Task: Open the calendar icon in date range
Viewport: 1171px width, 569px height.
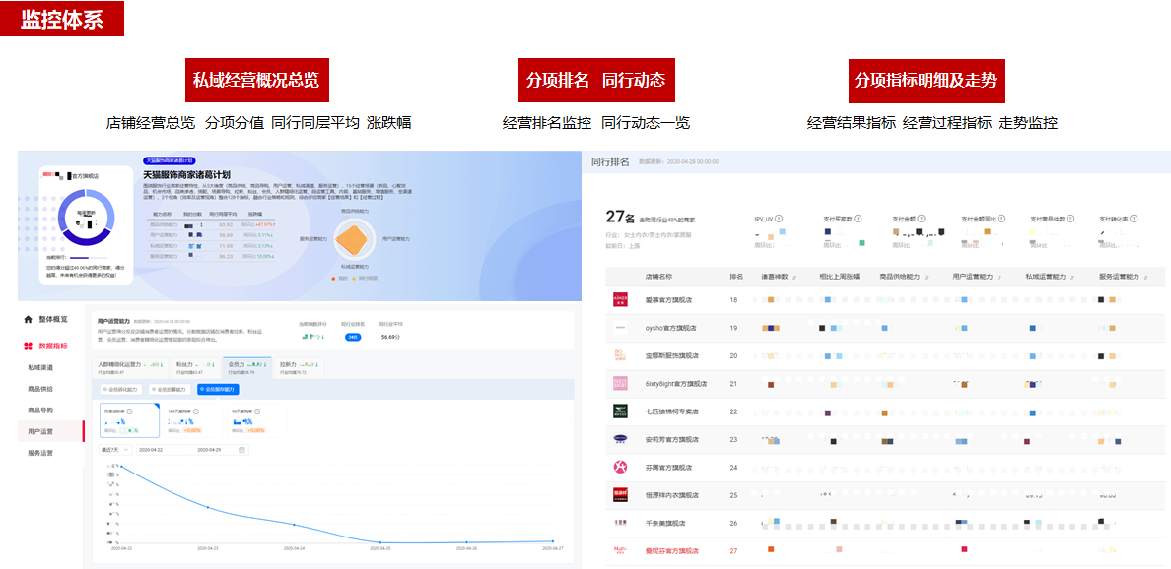Action: 241,450
